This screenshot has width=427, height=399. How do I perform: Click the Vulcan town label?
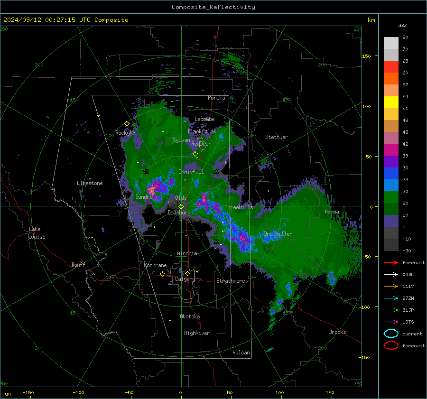[241, 353]
